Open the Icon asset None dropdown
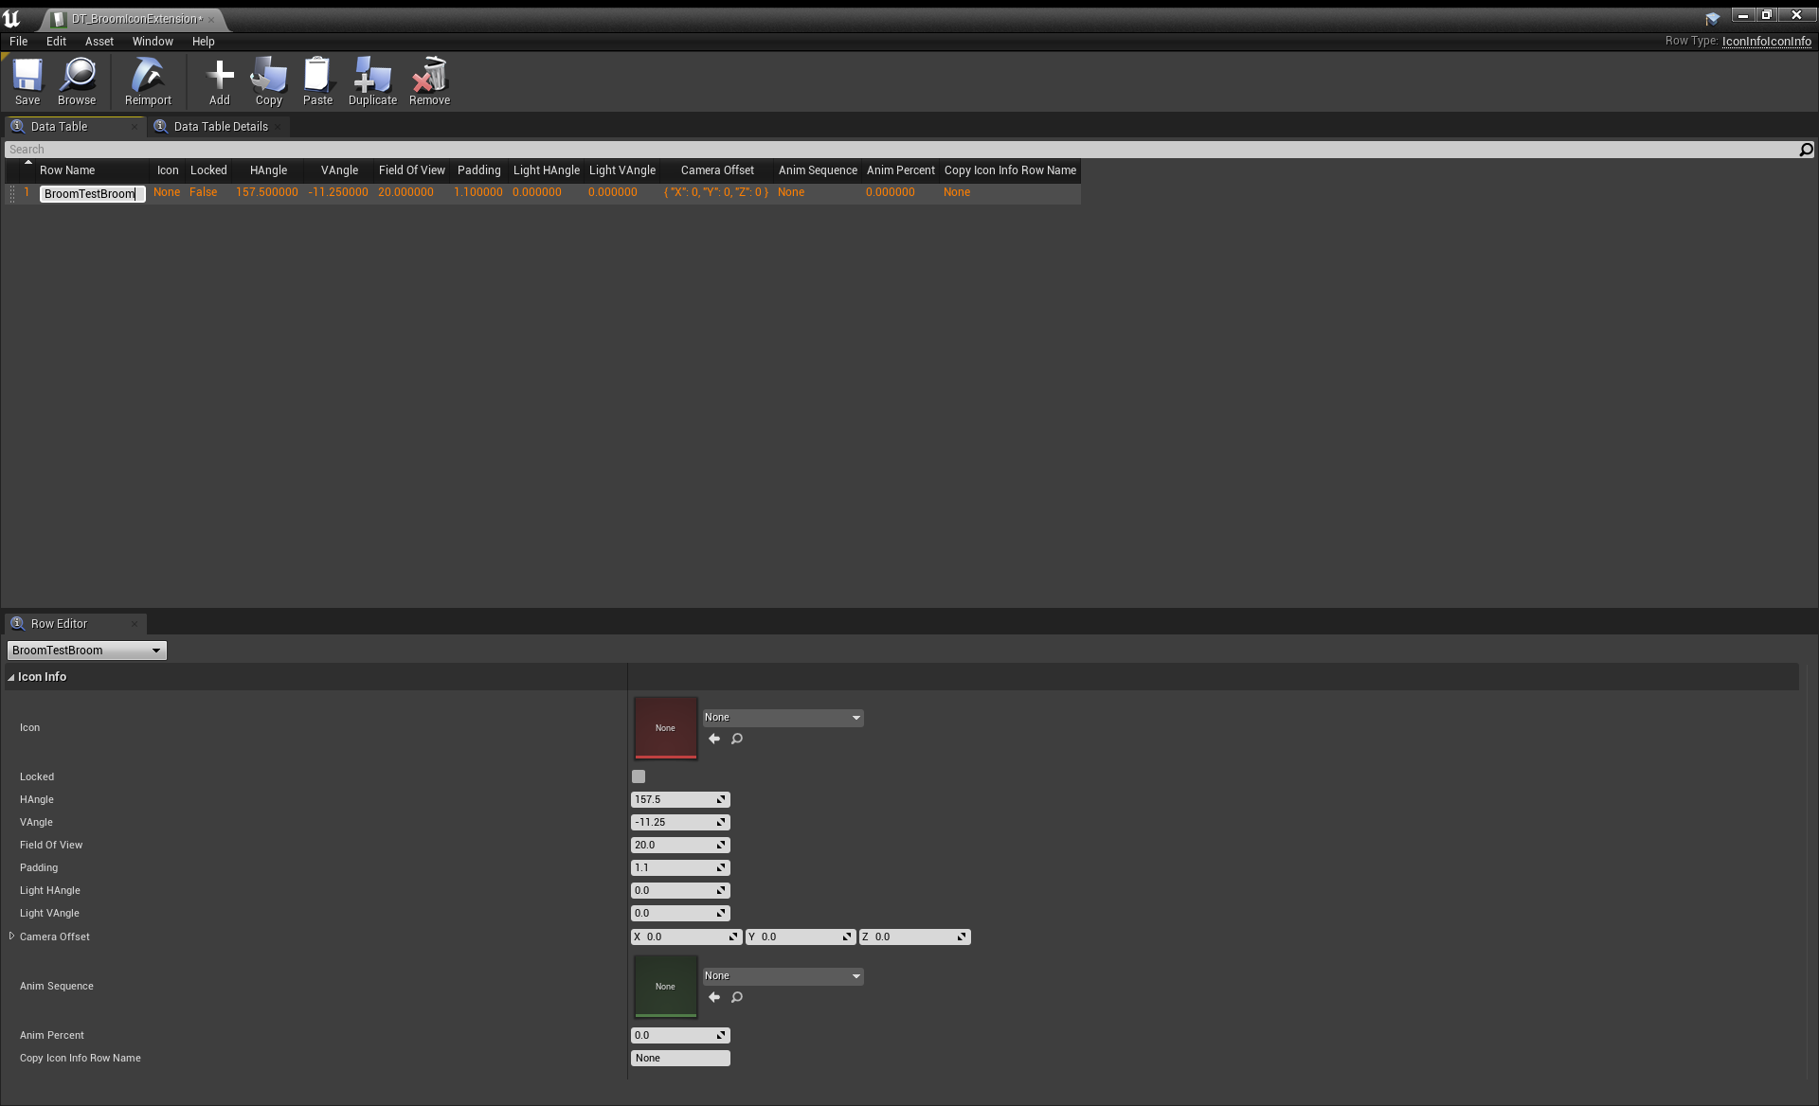1819x1106 pixels. pos(783,718)
